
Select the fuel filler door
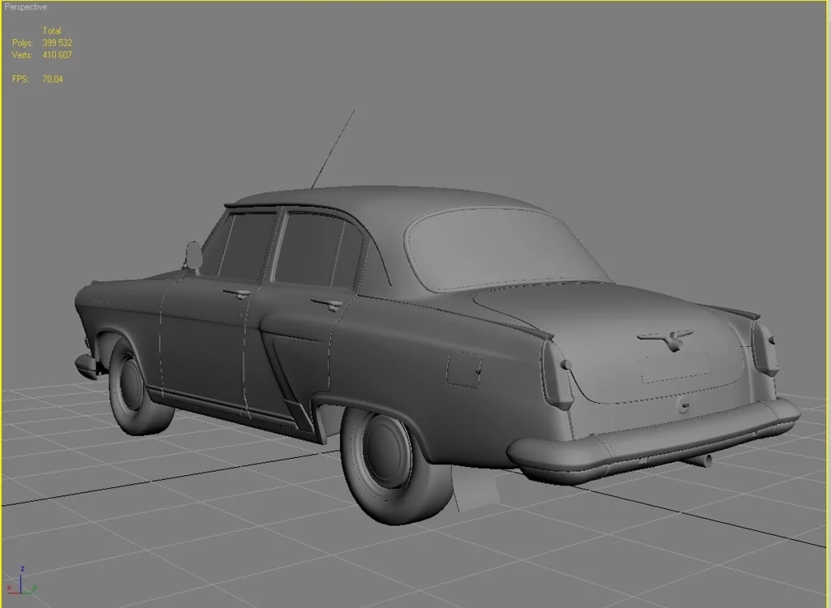point(463,369)
